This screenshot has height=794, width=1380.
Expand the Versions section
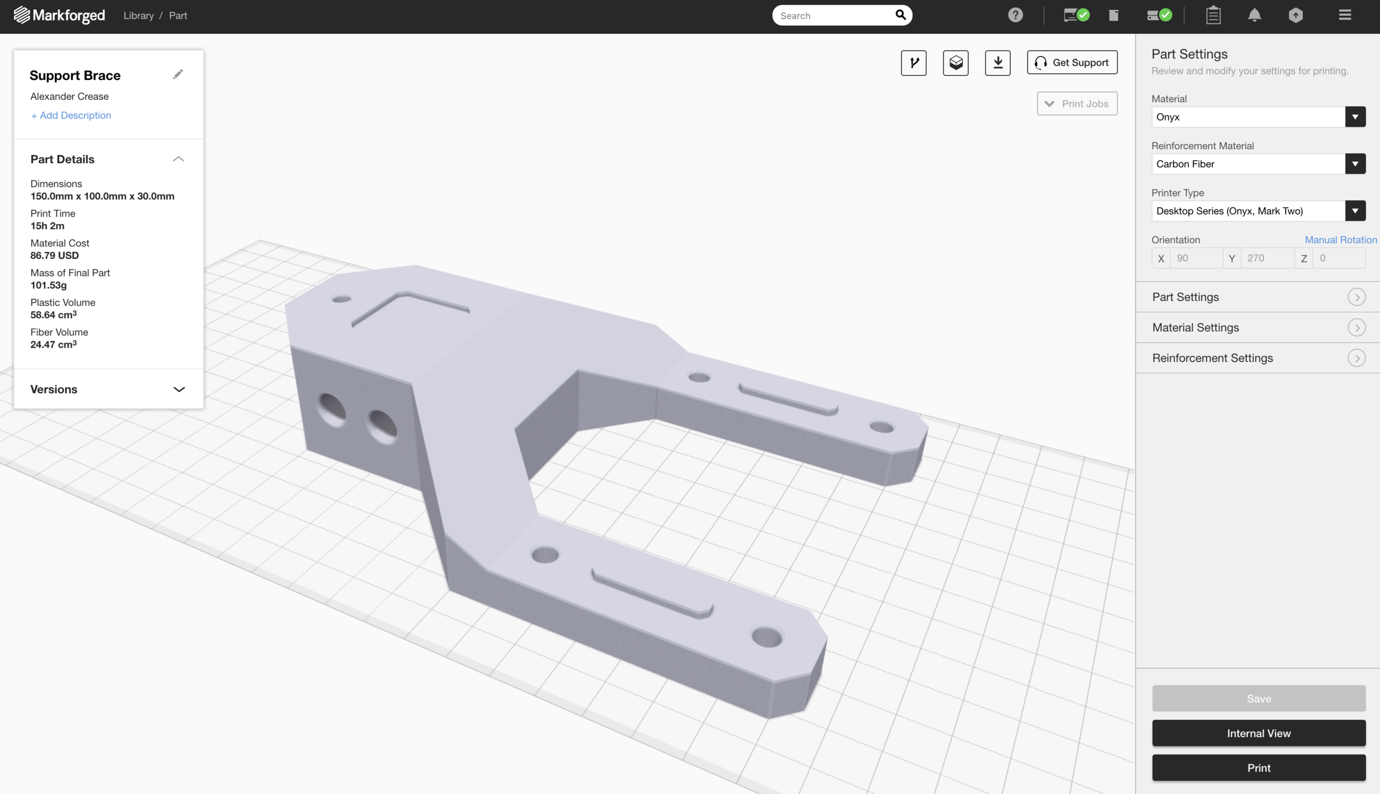tap(178, 389)
